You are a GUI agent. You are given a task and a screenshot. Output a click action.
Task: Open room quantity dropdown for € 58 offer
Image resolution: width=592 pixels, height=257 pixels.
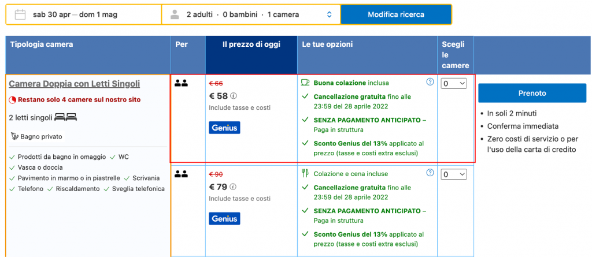coord(454,84)
